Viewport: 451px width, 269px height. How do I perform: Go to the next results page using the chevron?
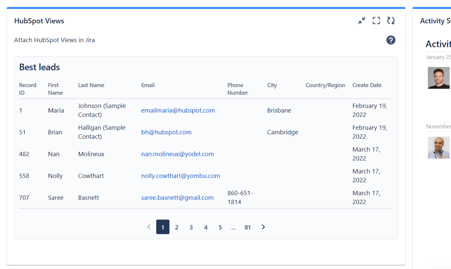[x=263, y=227]
